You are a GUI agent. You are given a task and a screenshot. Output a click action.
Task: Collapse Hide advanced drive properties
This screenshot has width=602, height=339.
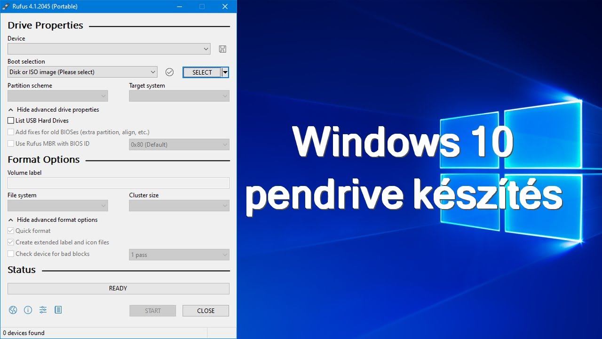click(54, 110)
